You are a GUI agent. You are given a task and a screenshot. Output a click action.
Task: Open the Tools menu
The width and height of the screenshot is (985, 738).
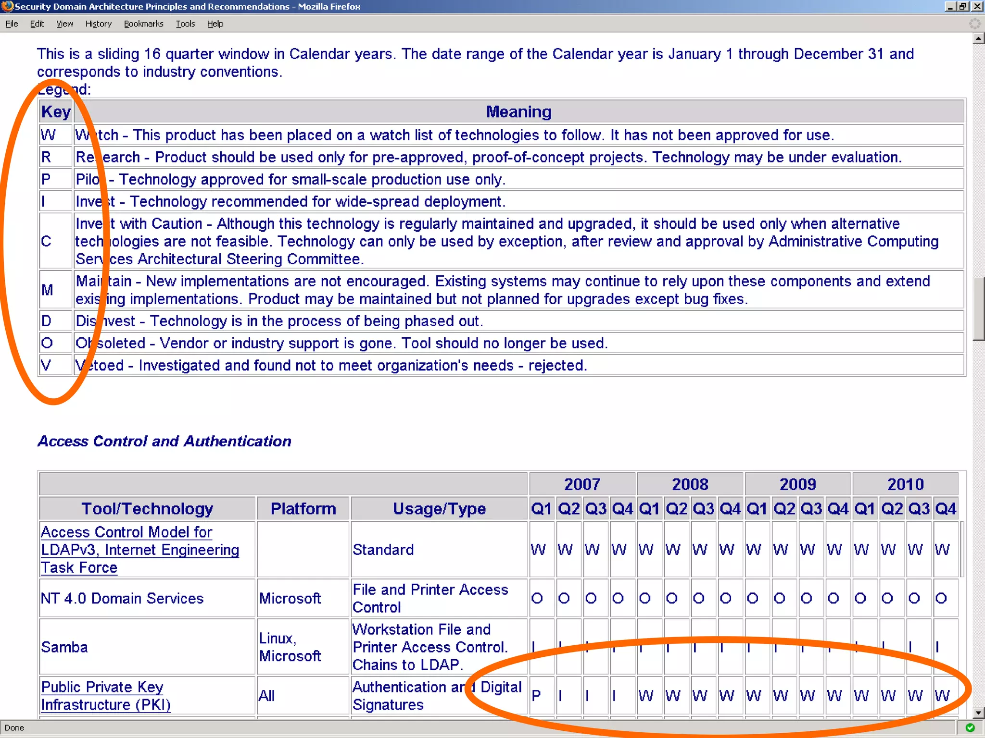[x=185, y=24]
